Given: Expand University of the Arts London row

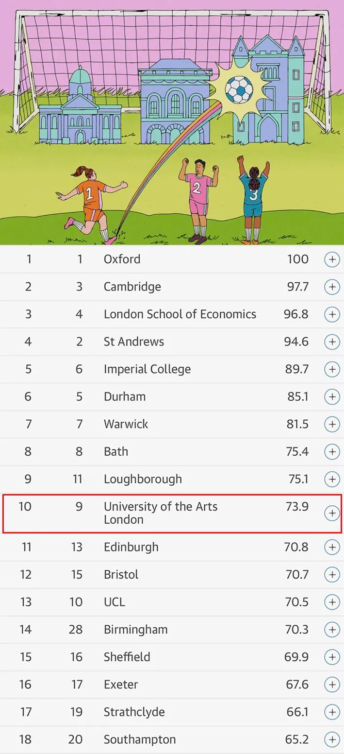Looking at the screenshot, I should click(x=332, y=513).
